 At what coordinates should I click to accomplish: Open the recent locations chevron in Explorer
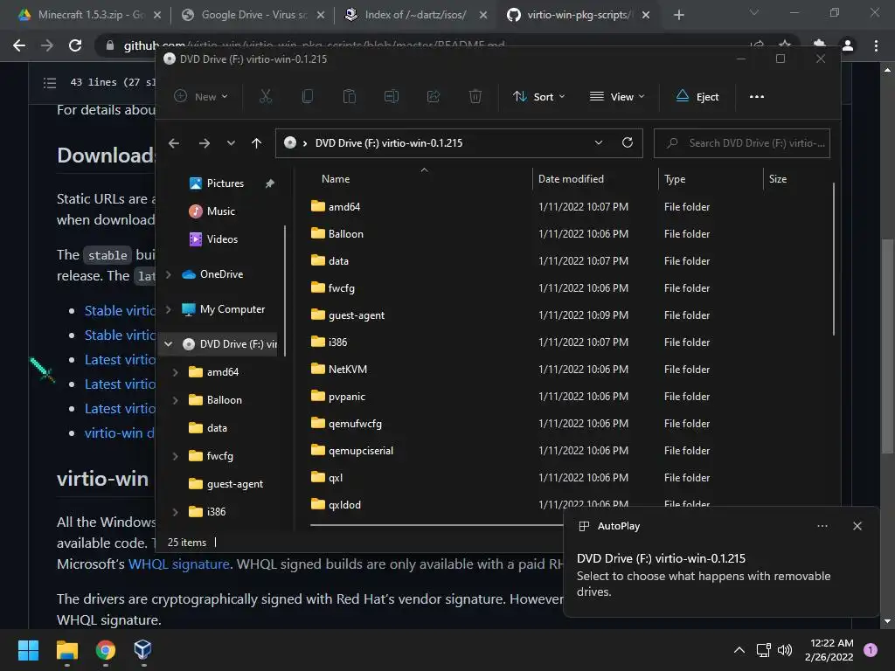coord(231,143)
